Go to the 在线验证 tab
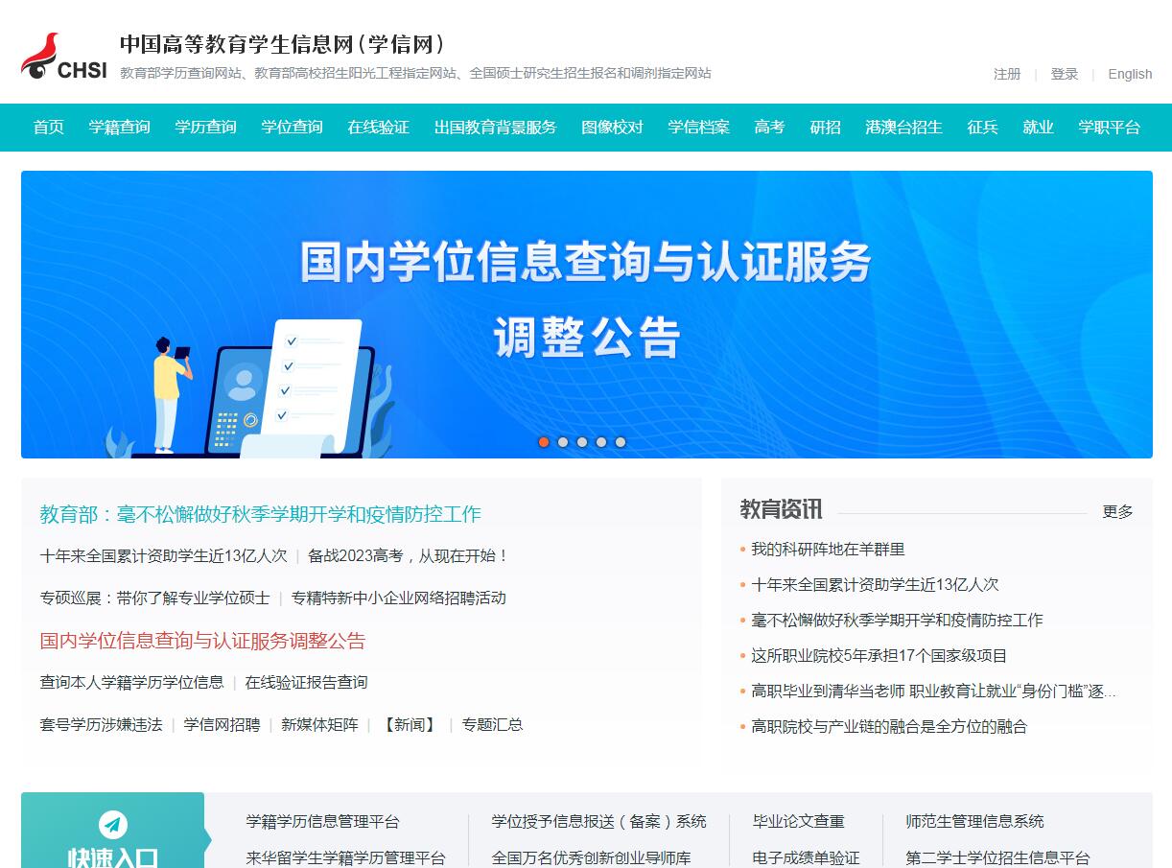The height and width of the screenshot is (868, 1172). click(x=378, y=127)
